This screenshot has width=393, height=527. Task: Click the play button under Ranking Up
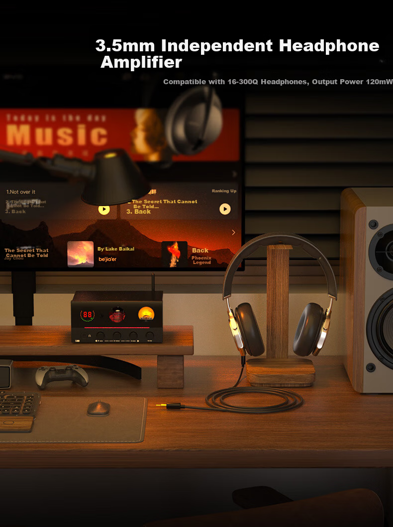tap(225, 209)
